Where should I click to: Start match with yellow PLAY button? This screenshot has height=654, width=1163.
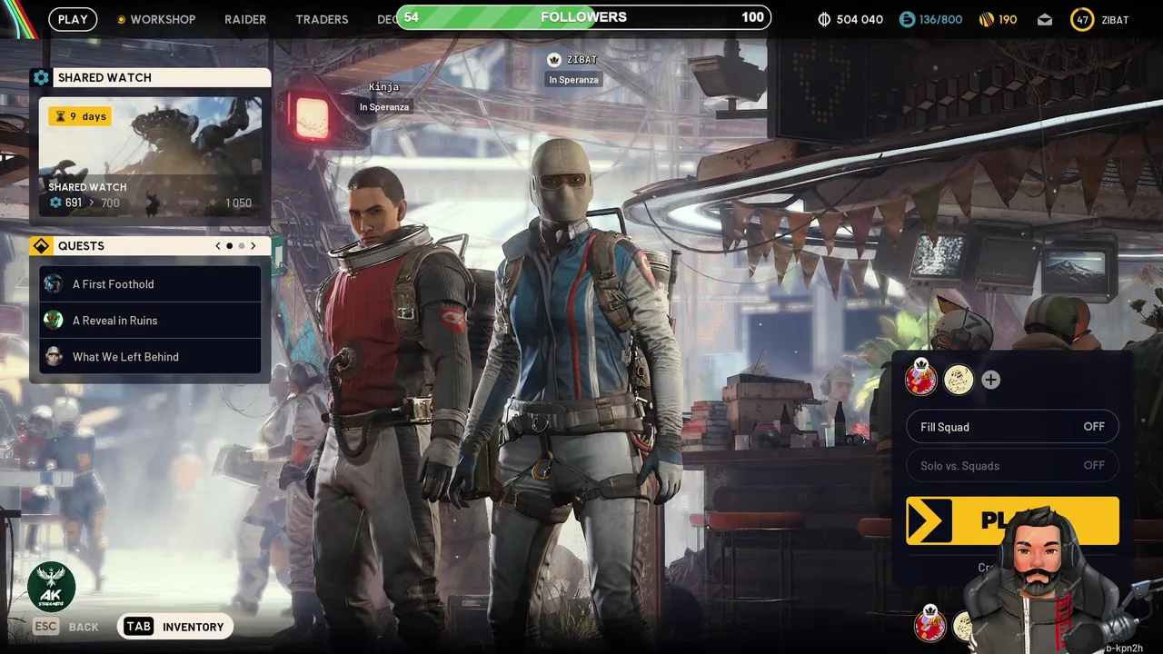1012,520
